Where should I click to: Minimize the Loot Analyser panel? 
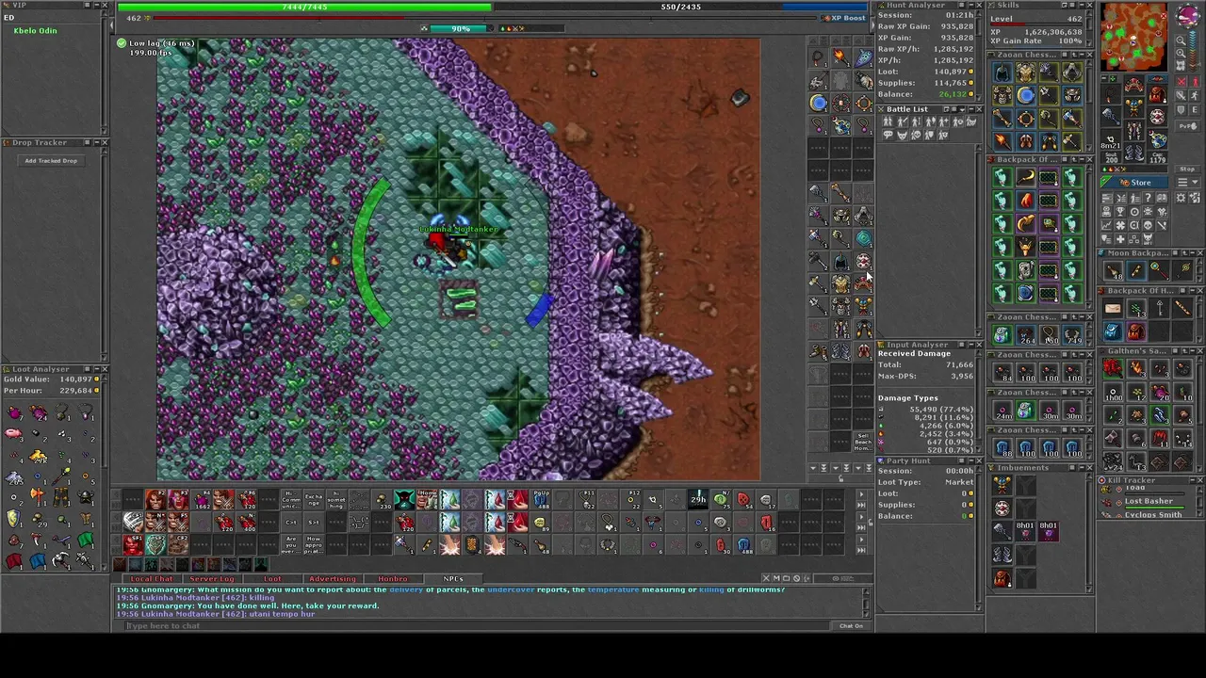point(97,369)
